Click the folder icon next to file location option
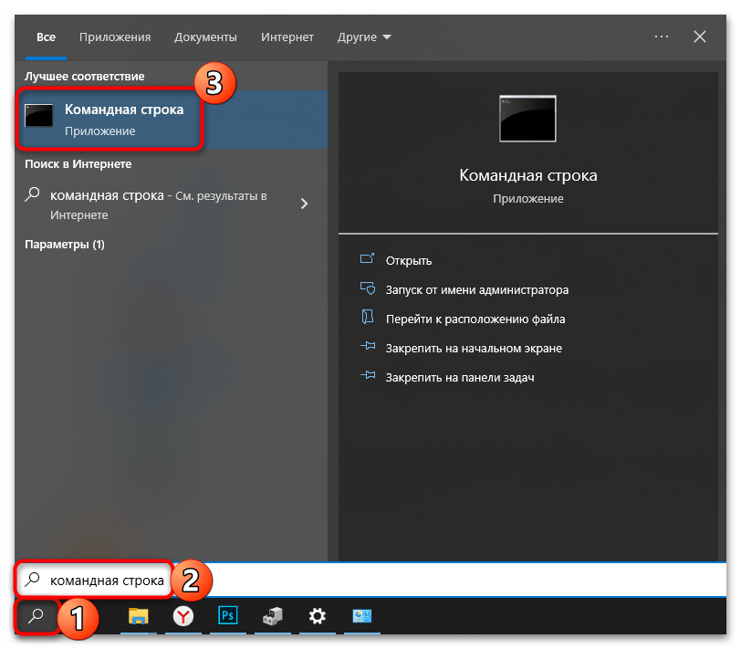Screen dimensions: 741x649 click(x=369, y=318)
